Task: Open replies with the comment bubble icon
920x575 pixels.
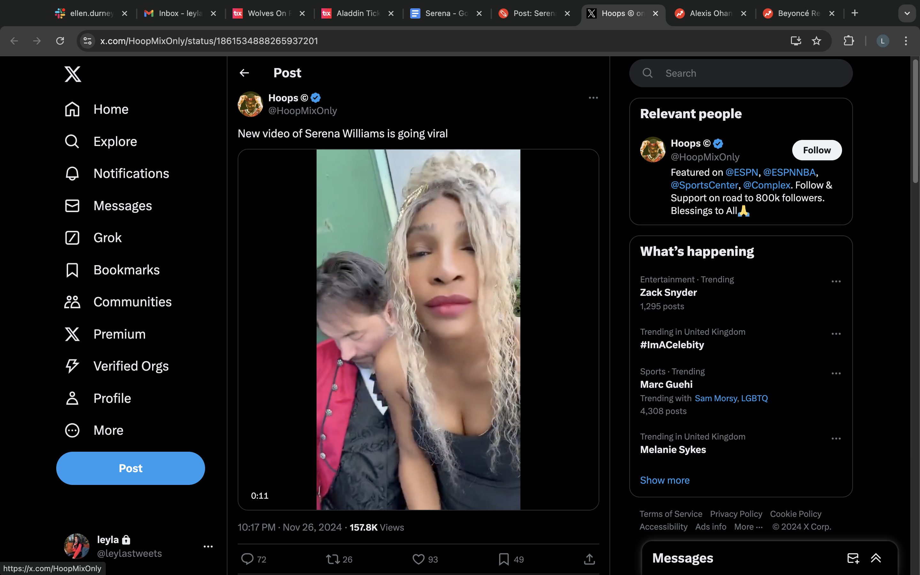Action: pyautogui.click(x=247, y=559)
